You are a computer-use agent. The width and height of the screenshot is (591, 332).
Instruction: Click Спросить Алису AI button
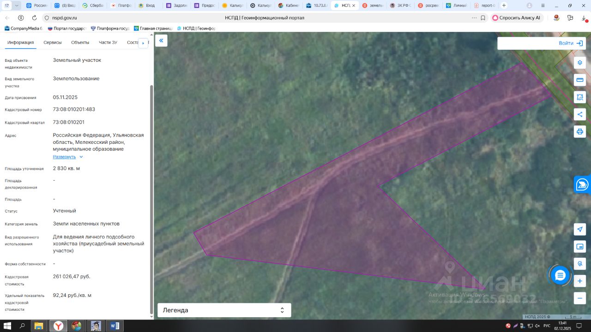pyautogui.click(x=516, y=18)
